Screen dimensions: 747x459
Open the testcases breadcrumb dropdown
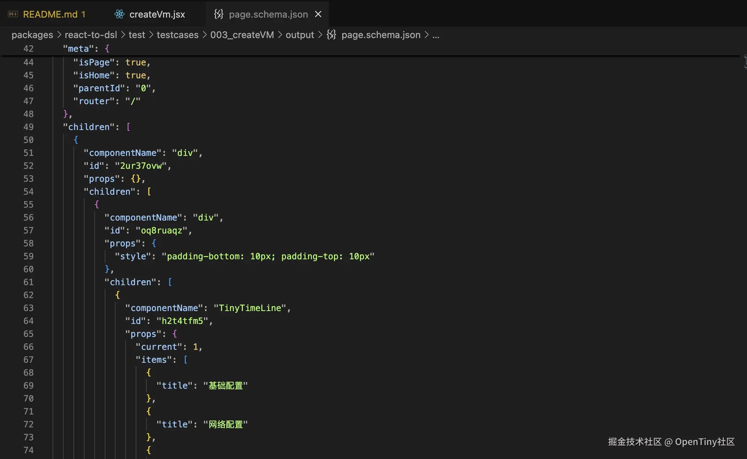177,35
